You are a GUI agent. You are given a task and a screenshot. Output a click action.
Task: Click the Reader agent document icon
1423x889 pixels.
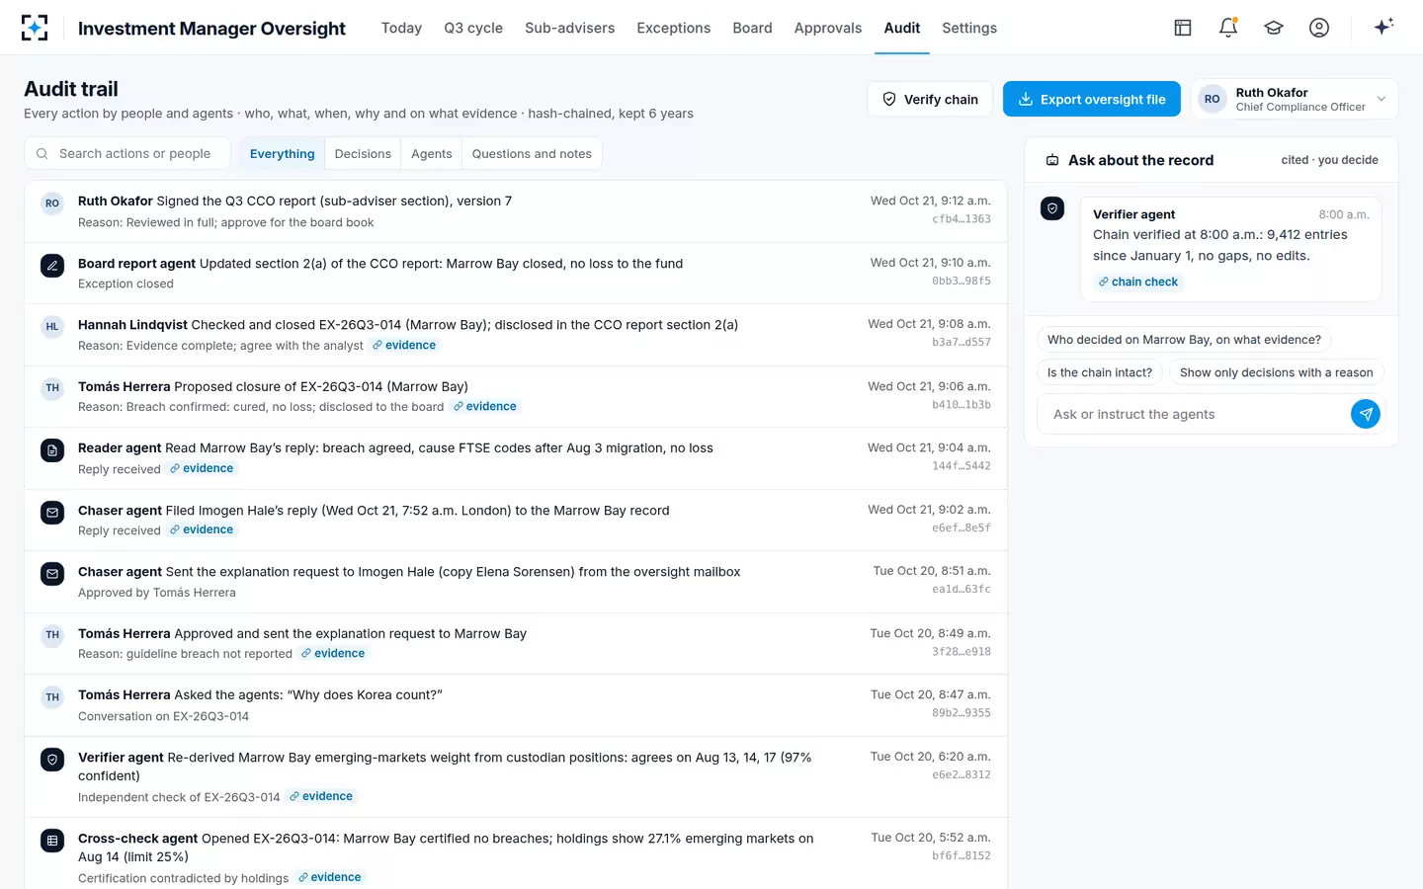tap(52, 449)
